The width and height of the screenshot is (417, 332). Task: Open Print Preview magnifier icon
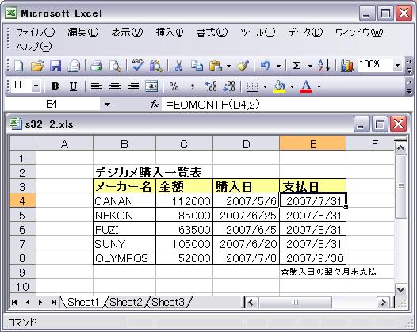(115, 66)
